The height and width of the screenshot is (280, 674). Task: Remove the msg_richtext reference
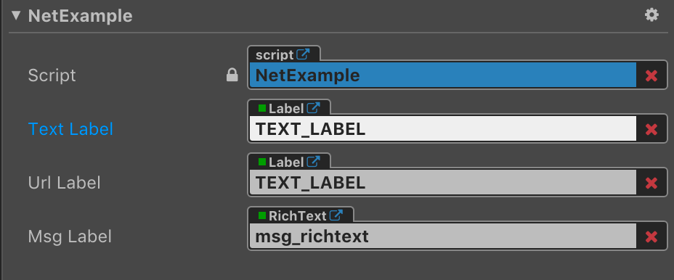(x=651, y=237)
